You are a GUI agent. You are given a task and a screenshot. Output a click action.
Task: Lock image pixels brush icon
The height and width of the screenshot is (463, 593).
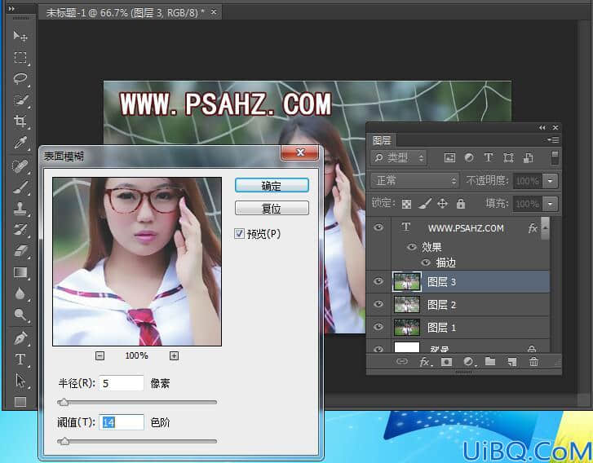tap(425, 204)
